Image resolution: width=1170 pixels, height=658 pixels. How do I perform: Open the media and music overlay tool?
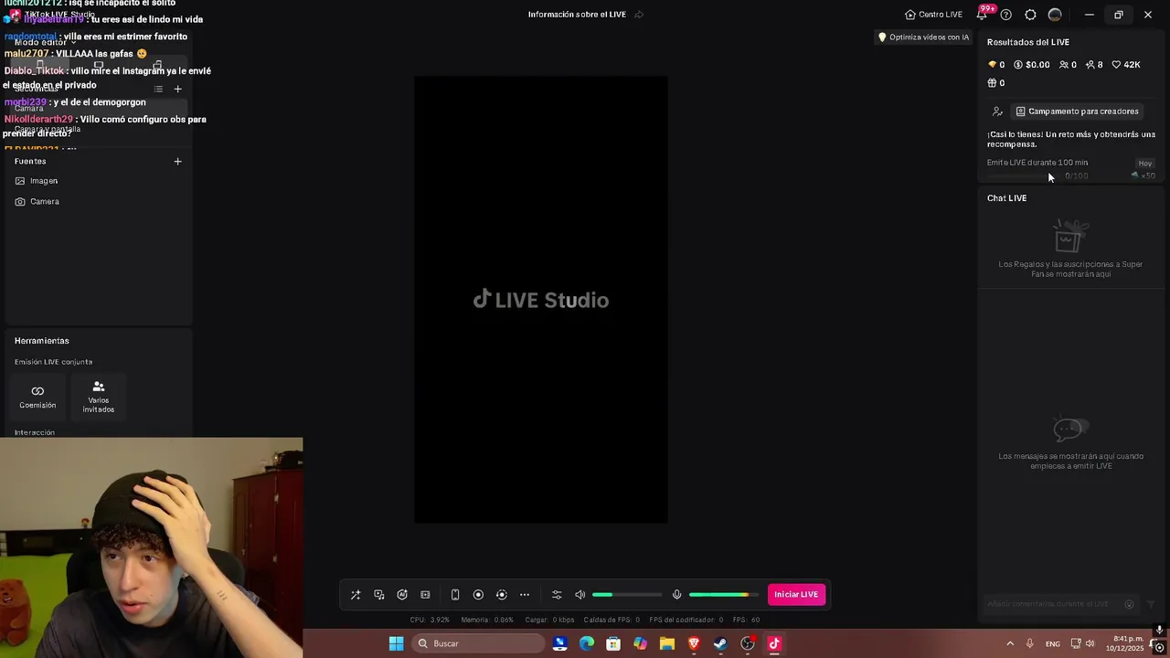point(379,595)
